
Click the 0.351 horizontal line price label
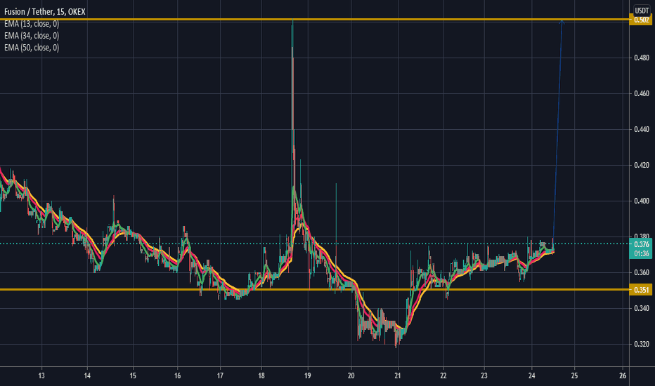[640, 290]
